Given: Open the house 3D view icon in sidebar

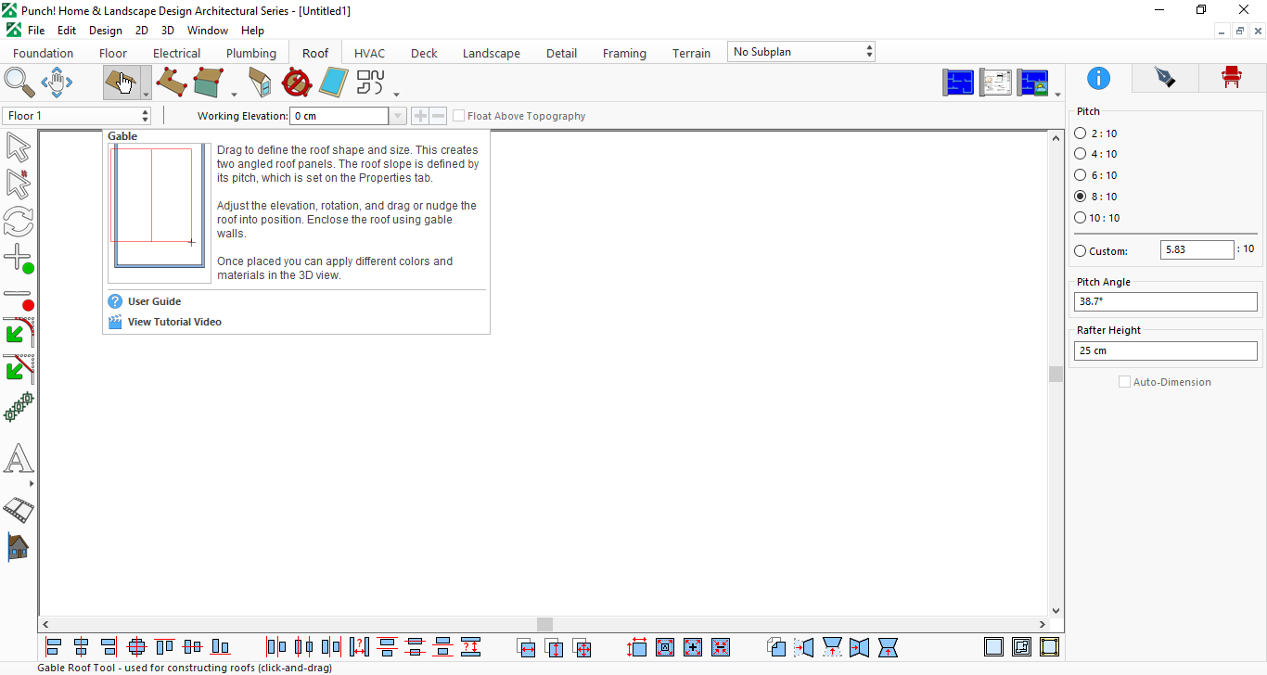Looking at the screenshot, I should click(x=18, y=546).
